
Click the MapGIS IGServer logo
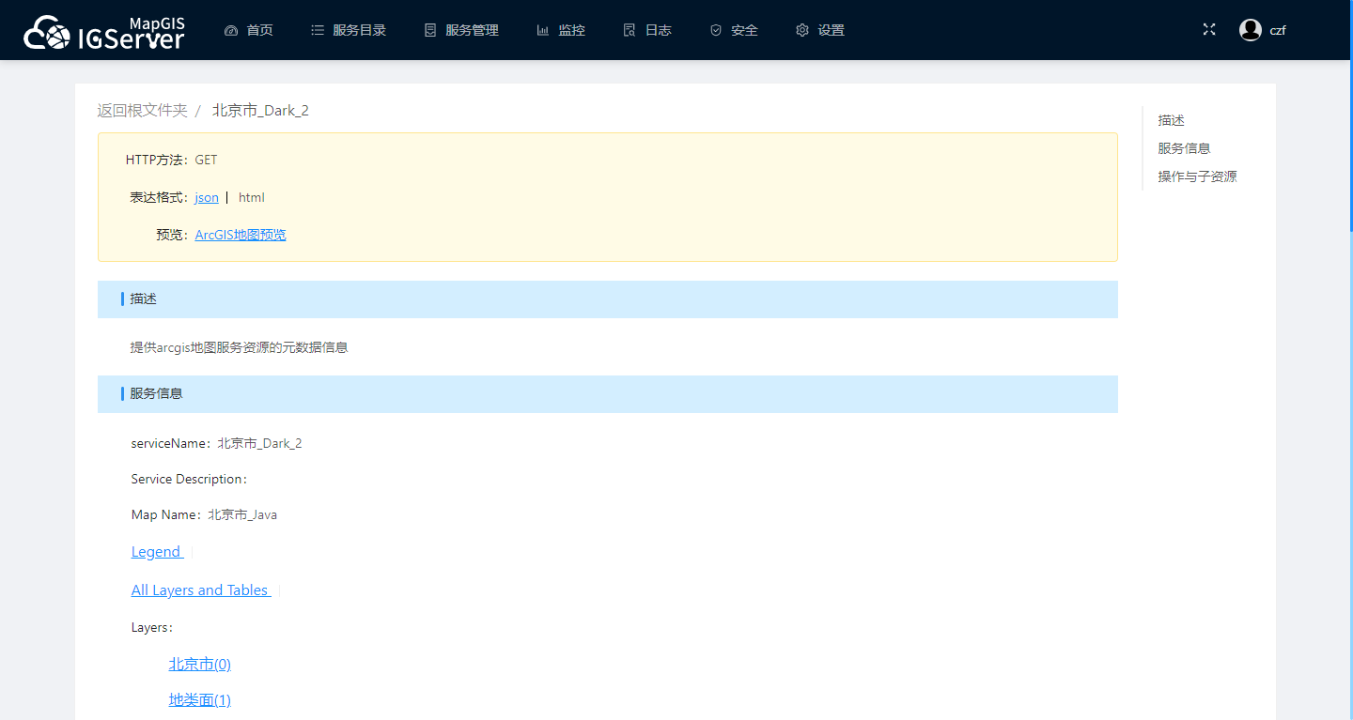(104, 32)
